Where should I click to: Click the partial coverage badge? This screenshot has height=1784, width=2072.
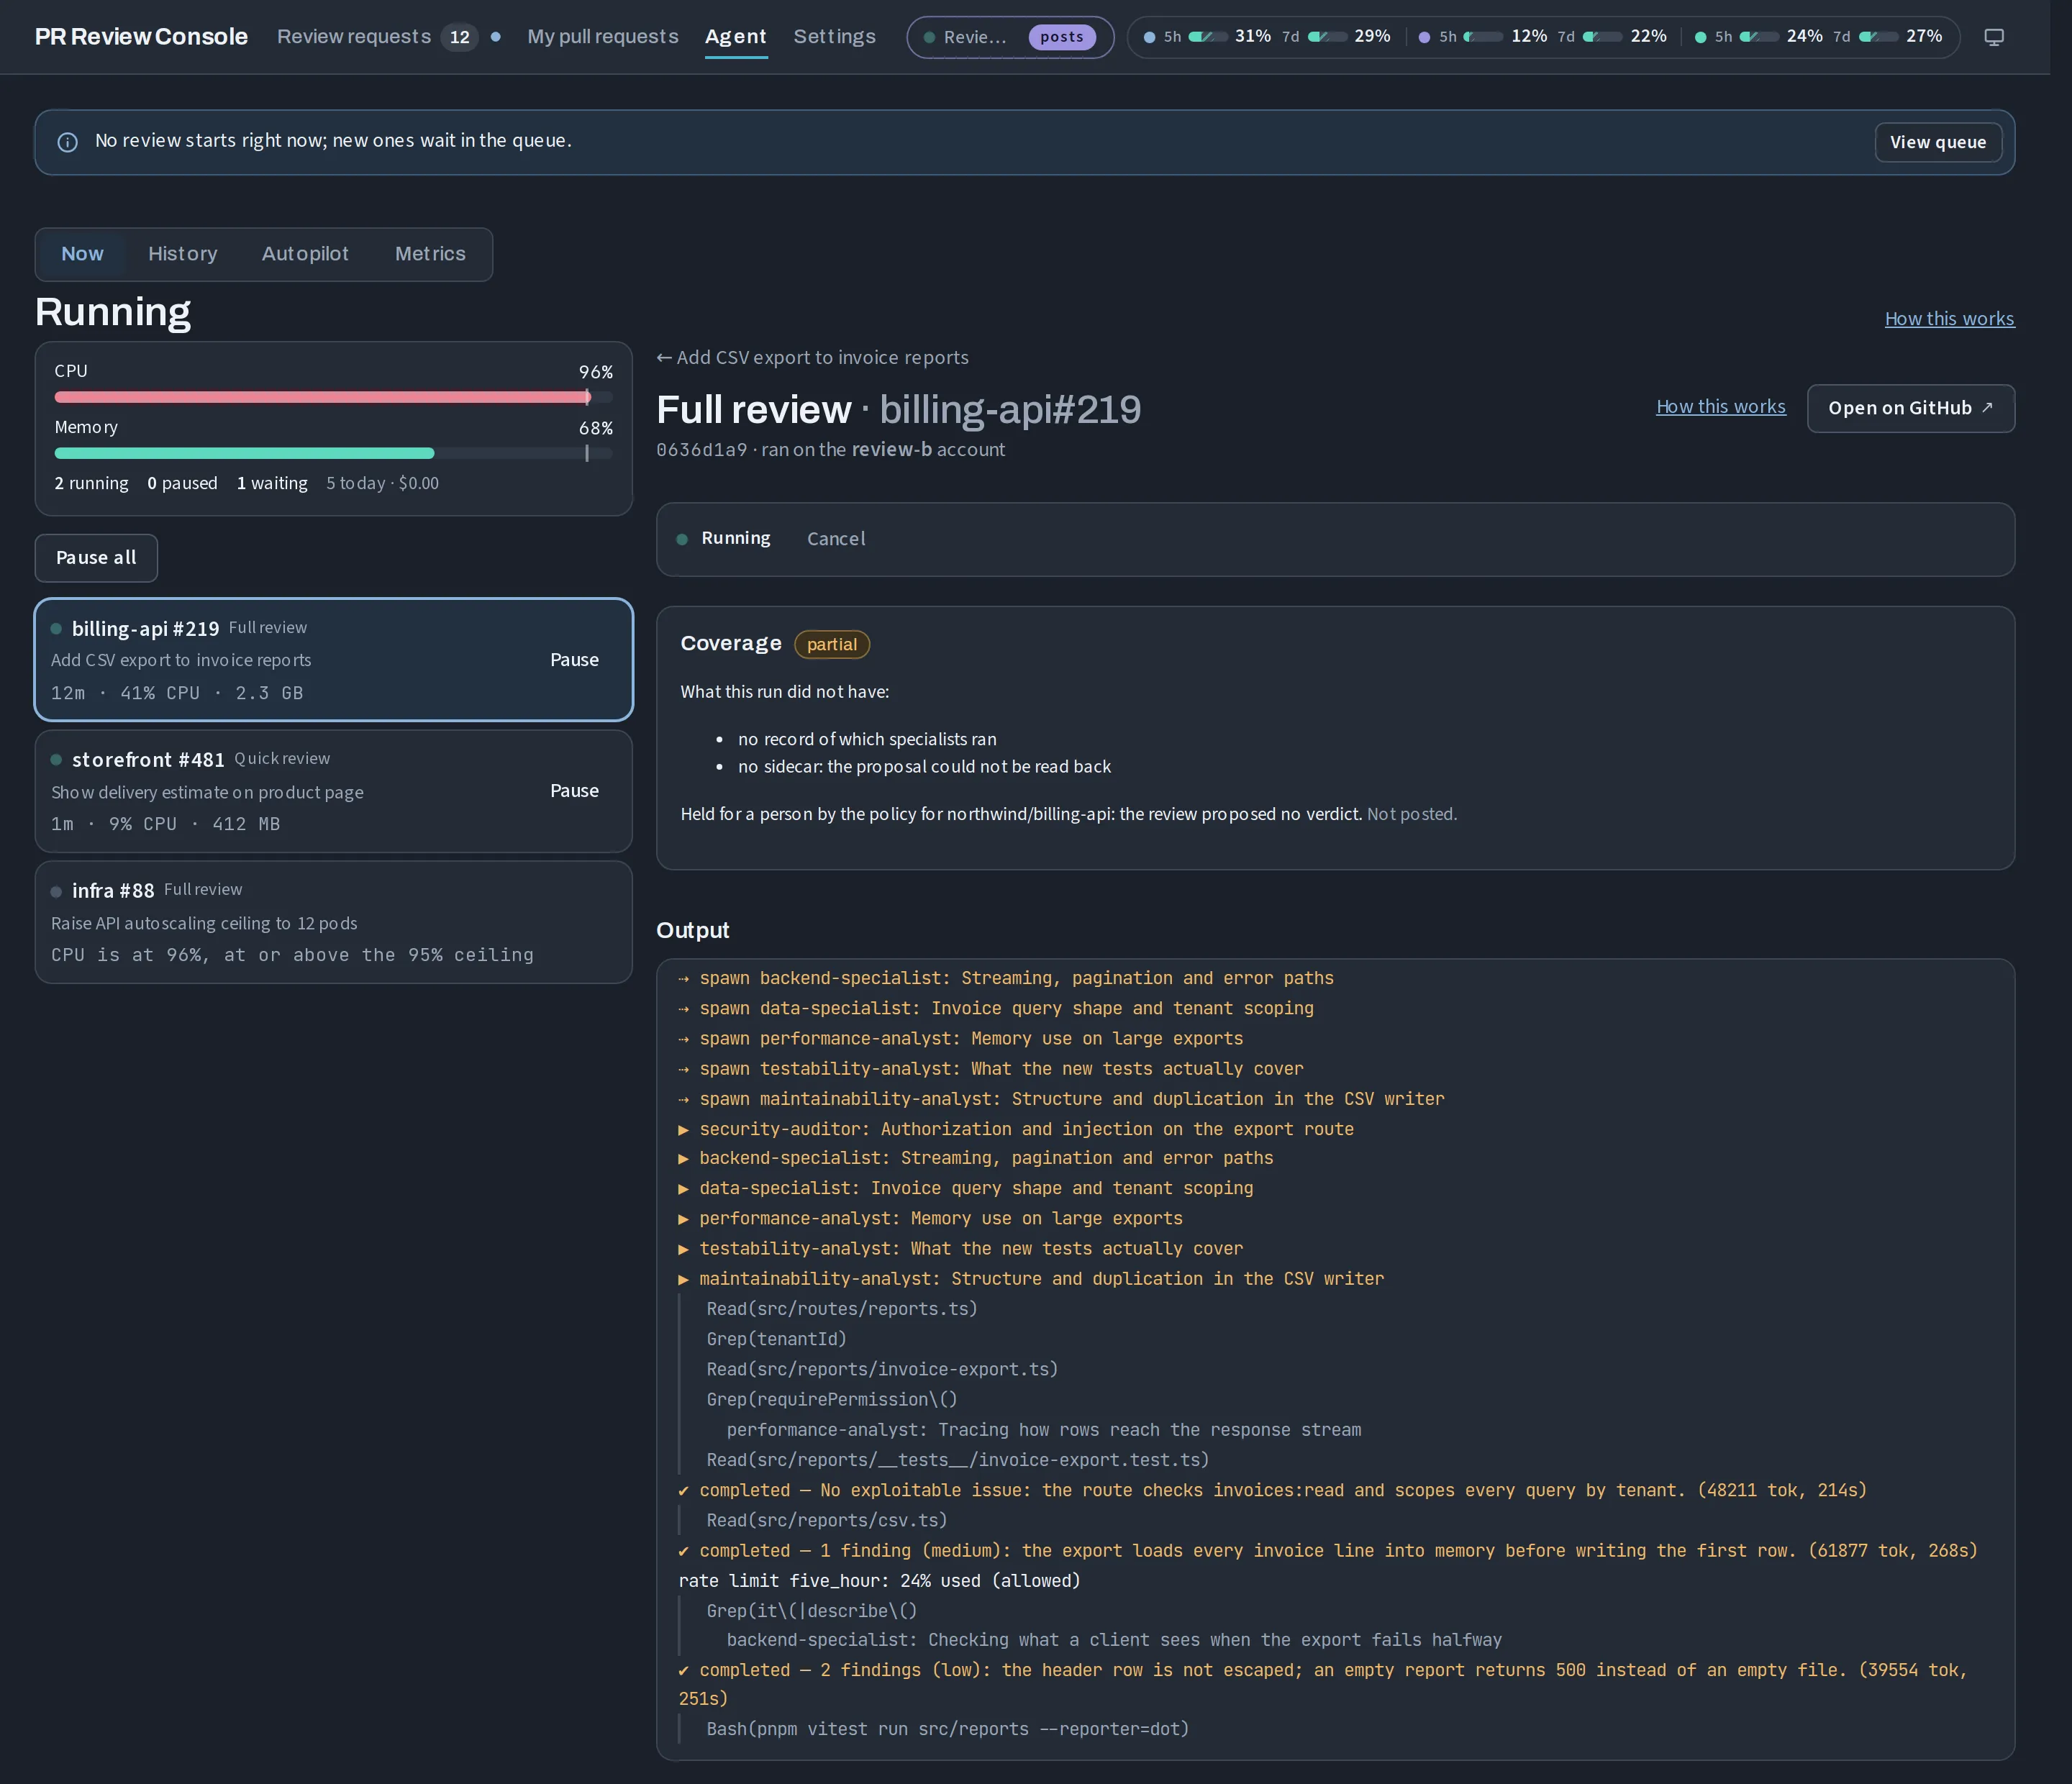coord(831,644)
